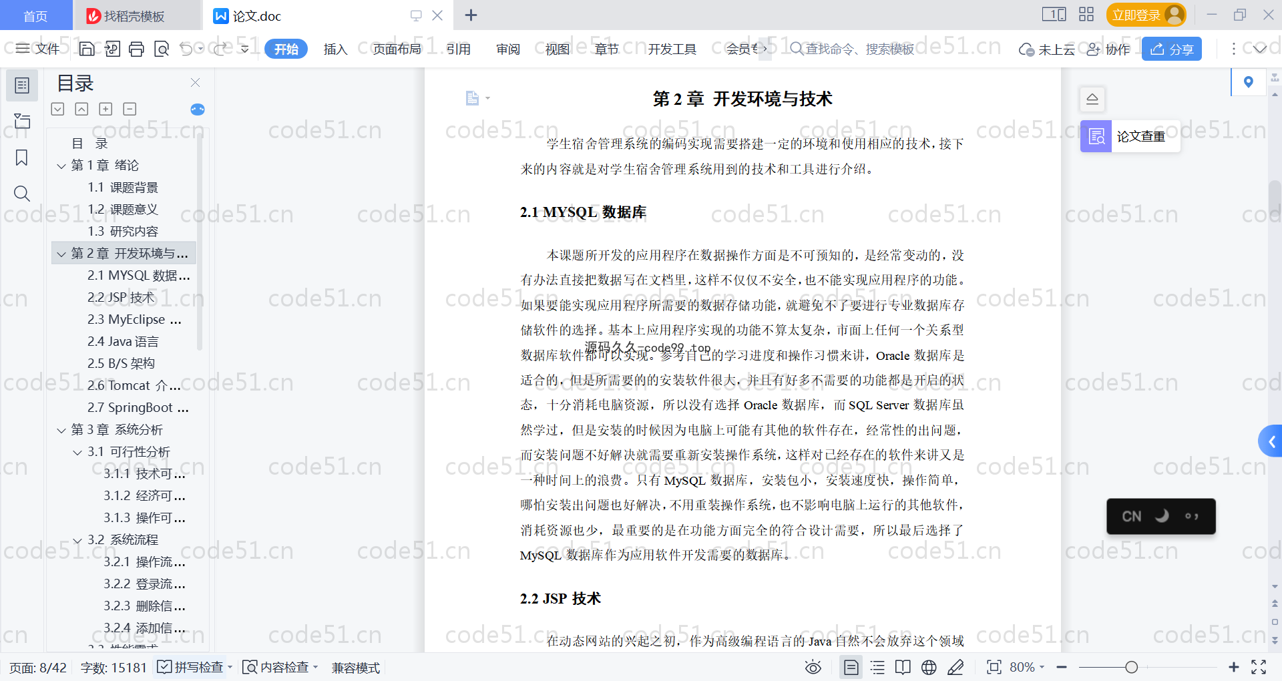Click the Collapse All icon in the Outline pane

[x=81, y=109]
